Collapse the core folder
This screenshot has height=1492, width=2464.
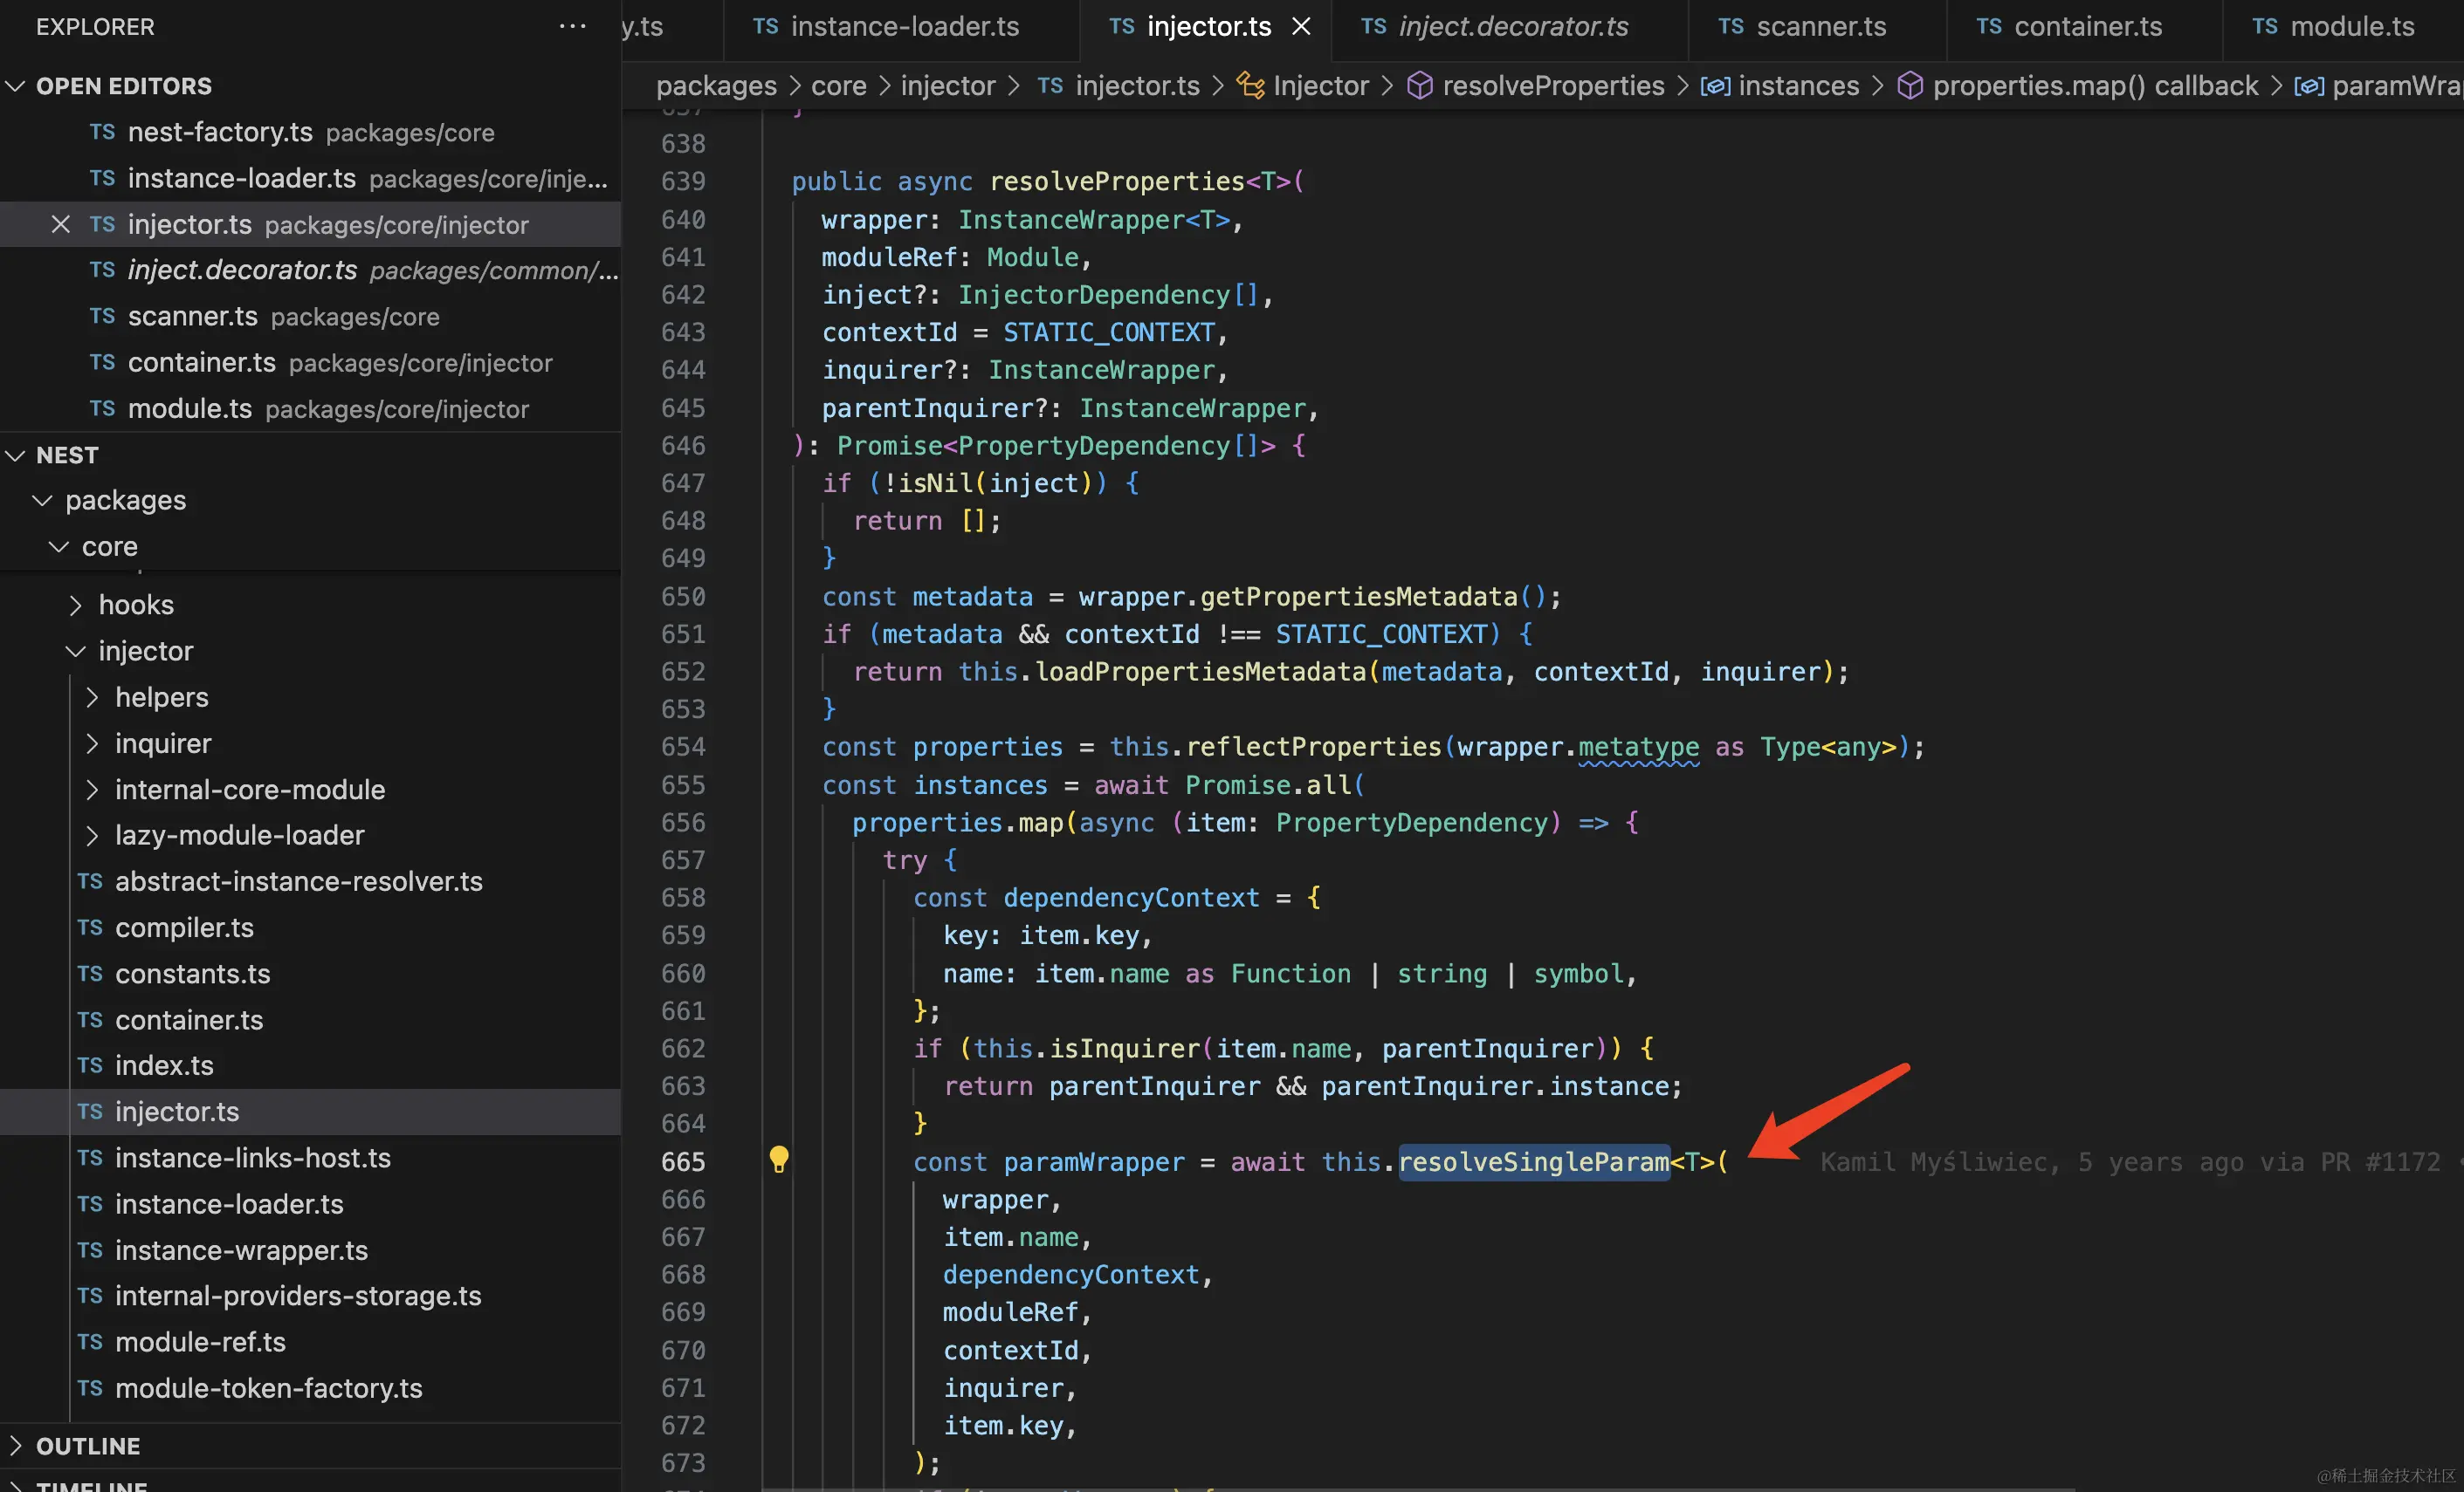tap(59, 547)
